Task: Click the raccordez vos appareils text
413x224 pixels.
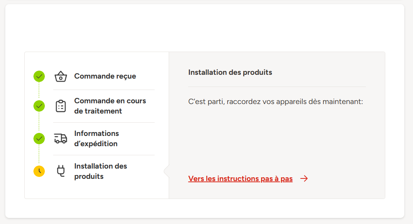Action: point(275,102)
